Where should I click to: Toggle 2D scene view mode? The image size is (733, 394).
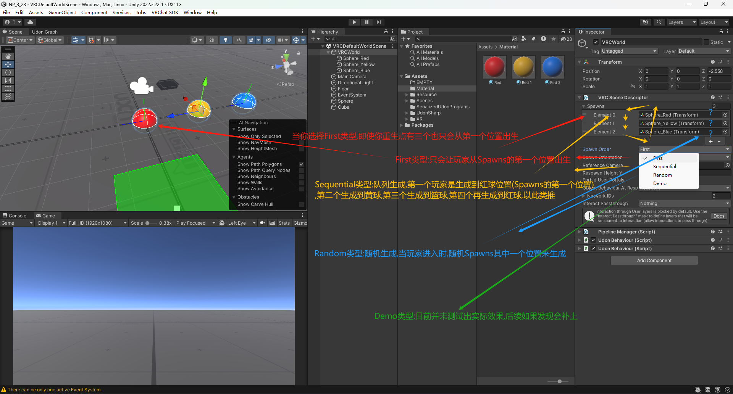click(212, 40)
